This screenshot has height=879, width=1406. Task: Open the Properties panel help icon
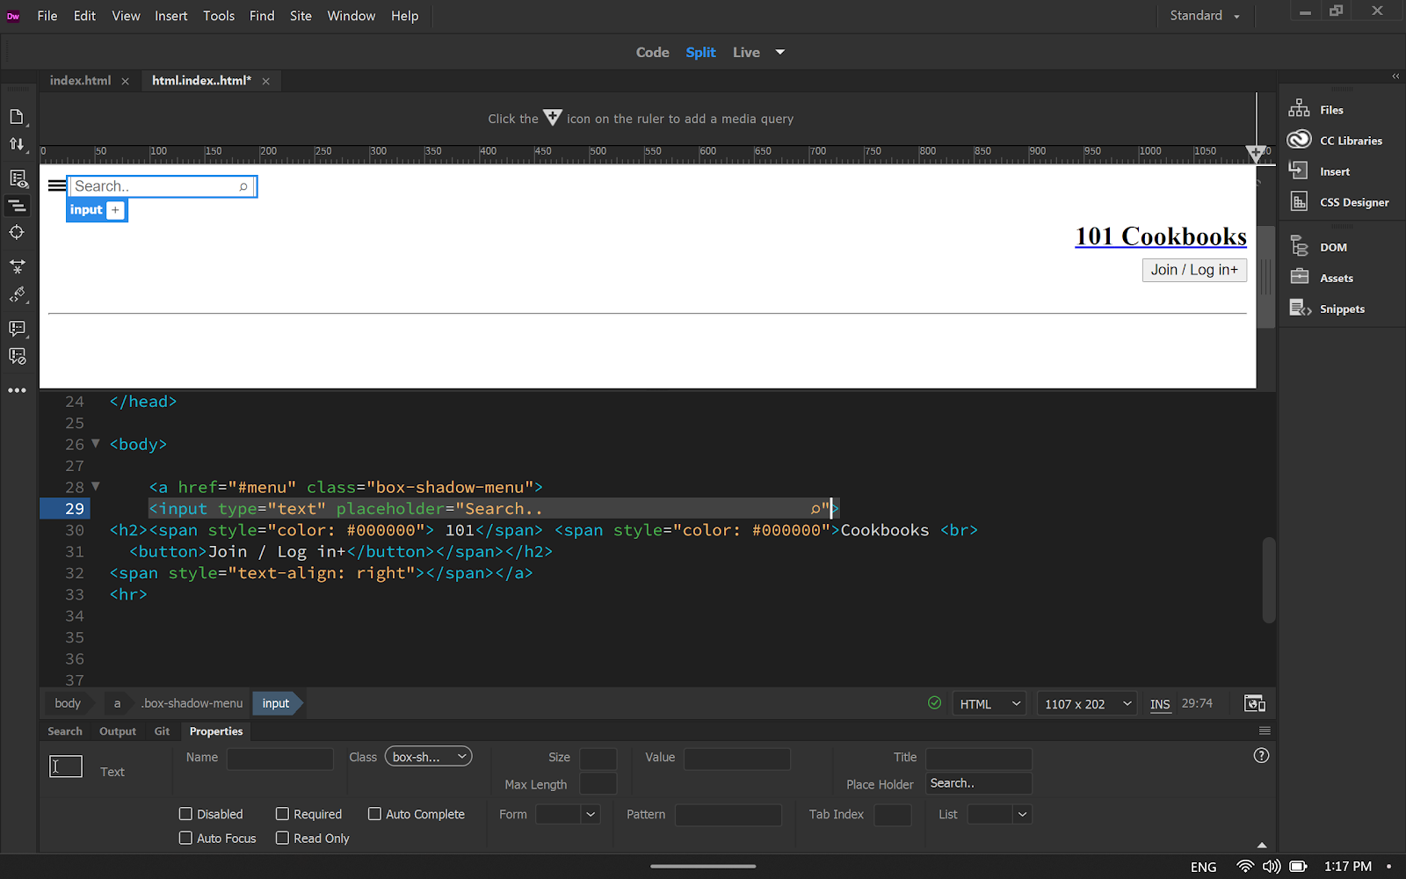(1261, 755)
